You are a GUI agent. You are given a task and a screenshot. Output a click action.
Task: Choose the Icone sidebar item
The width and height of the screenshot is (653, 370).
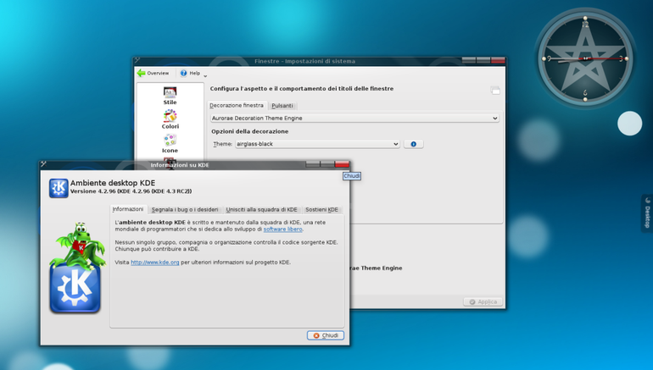(x=170, y=143)
